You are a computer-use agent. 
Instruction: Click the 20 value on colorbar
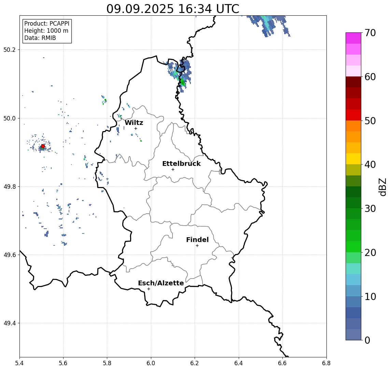[x=370, y=252]
